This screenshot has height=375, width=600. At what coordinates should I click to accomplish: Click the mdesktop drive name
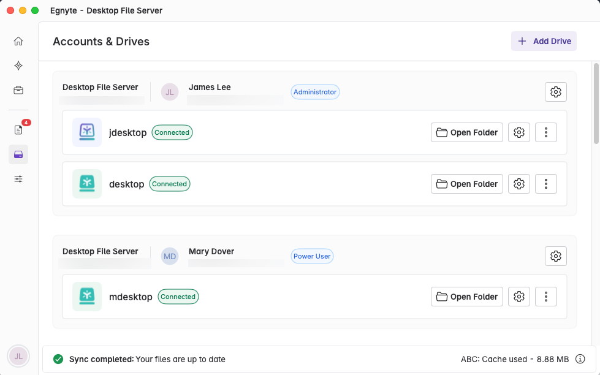point(131,297)
